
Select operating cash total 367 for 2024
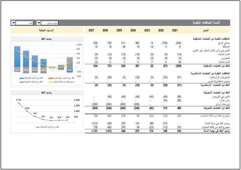[x=137, y=66]
